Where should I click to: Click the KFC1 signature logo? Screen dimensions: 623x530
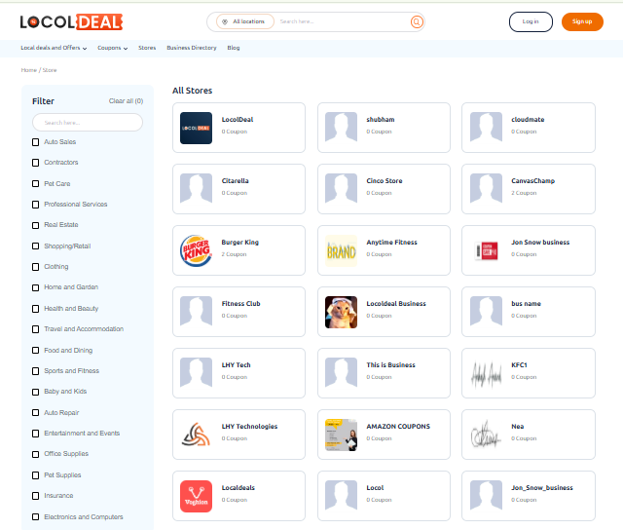(486, 373)
